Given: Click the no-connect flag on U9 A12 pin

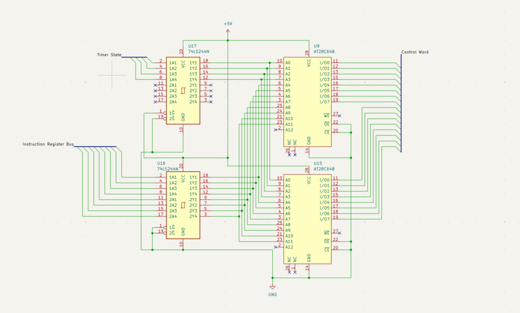Looking at the screenshot, I should point(275,130).
